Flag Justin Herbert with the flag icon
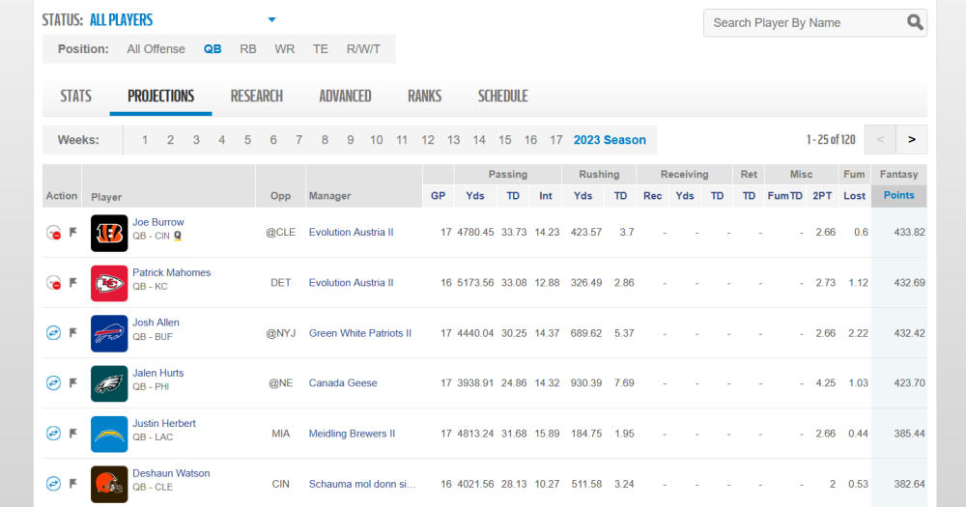966x507 pixels. 72,434
